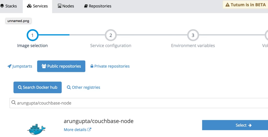Open Private repositories
This screenshot has width=268, height=137.
[110, 66]
